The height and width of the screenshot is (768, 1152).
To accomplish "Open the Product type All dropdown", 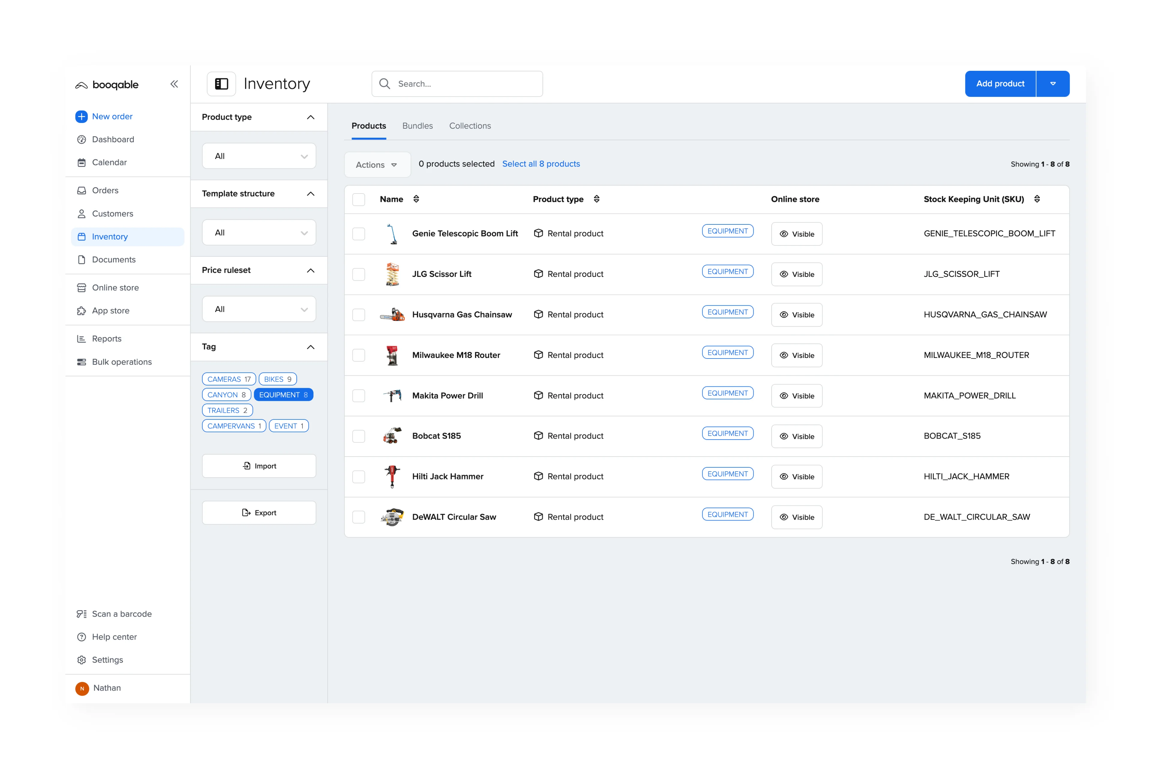I will tap(259, 156).
